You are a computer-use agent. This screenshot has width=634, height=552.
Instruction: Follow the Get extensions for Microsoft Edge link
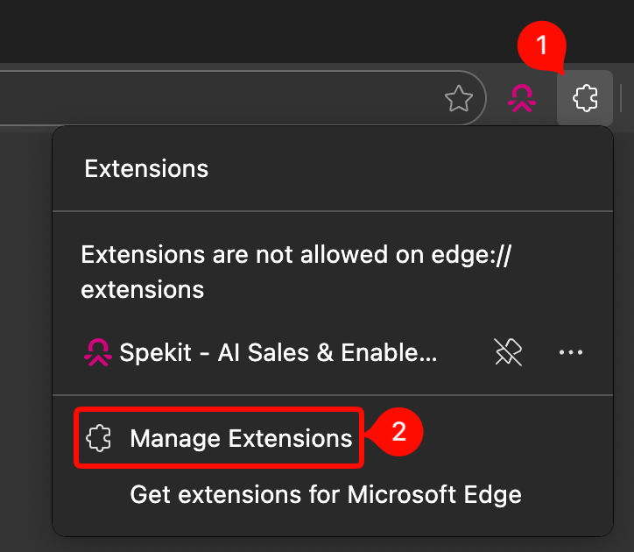(x=326, y=494)
